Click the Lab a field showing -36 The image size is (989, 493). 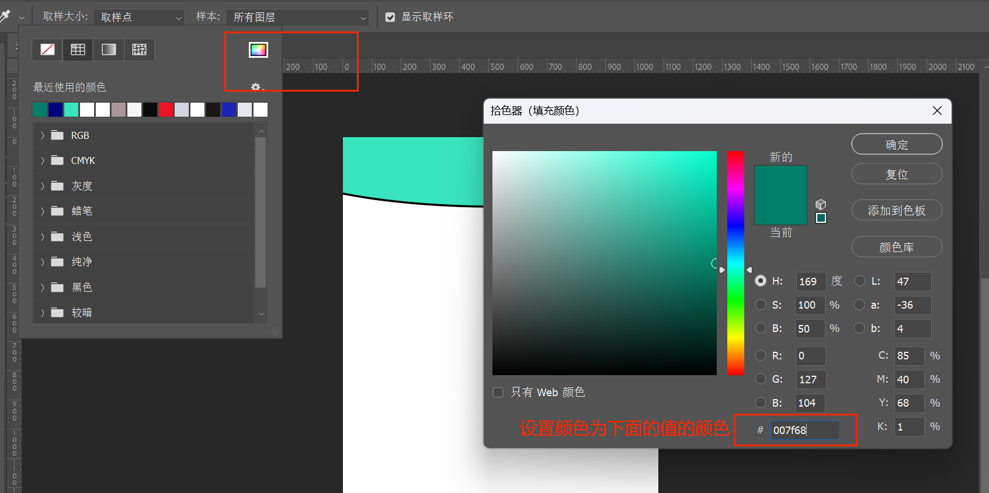click(913, 305)
